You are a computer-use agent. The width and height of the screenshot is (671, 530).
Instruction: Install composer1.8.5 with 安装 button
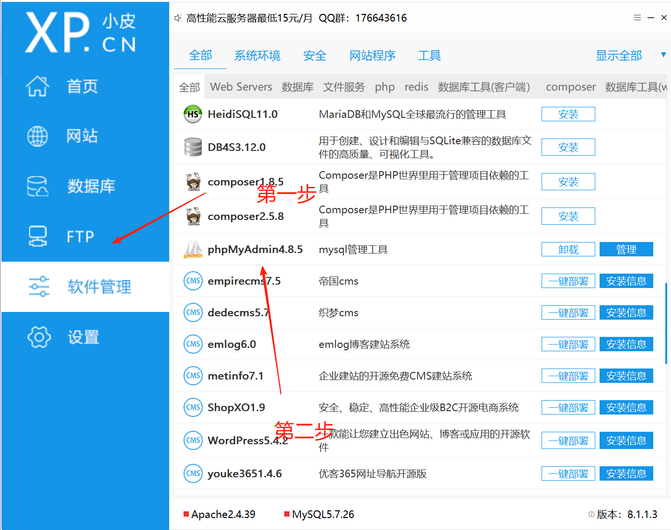(x=568, y=182)
